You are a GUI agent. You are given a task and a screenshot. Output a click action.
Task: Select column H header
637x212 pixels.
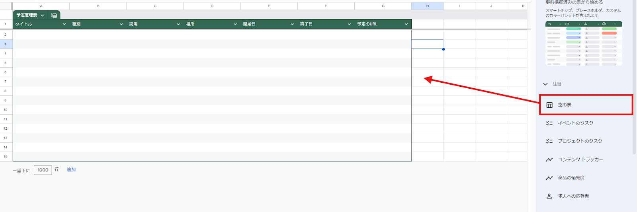(427, 6)
